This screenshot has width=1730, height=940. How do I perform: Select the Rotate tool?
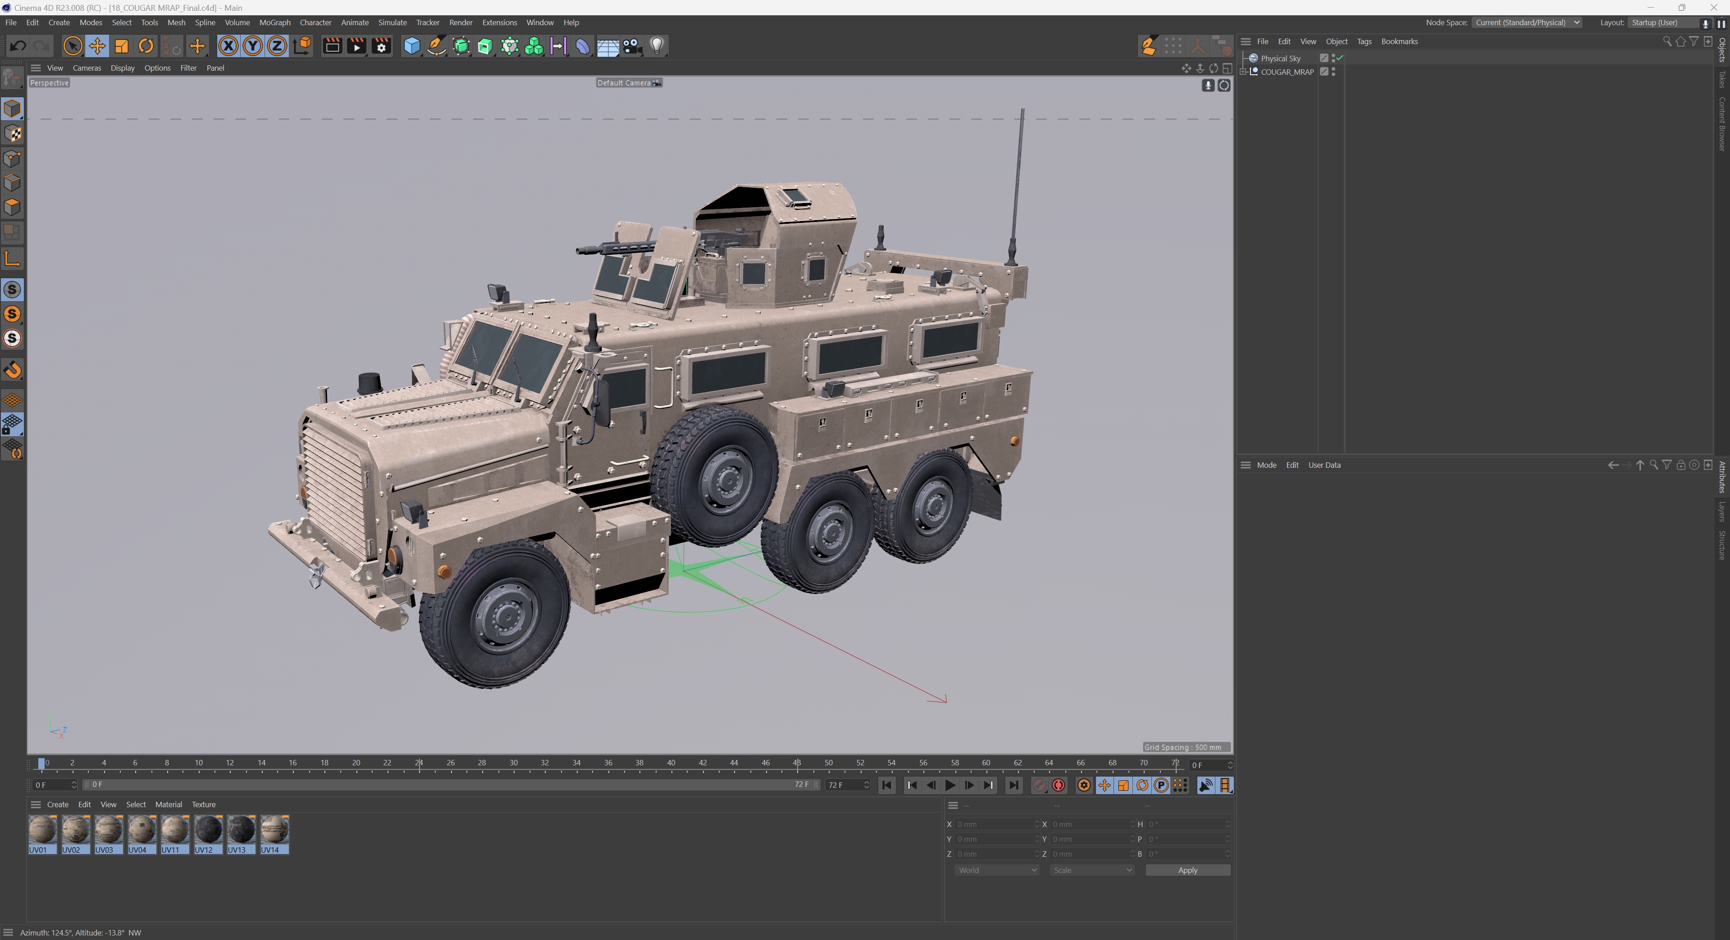tap(146, 46)
